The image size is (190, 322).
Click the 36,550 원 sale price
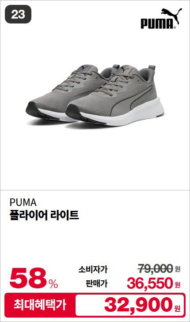click(153, 283)
